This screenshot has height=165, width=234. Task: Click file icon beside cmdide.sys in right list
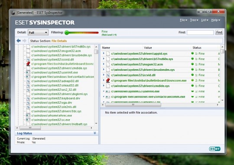[108, 86]
